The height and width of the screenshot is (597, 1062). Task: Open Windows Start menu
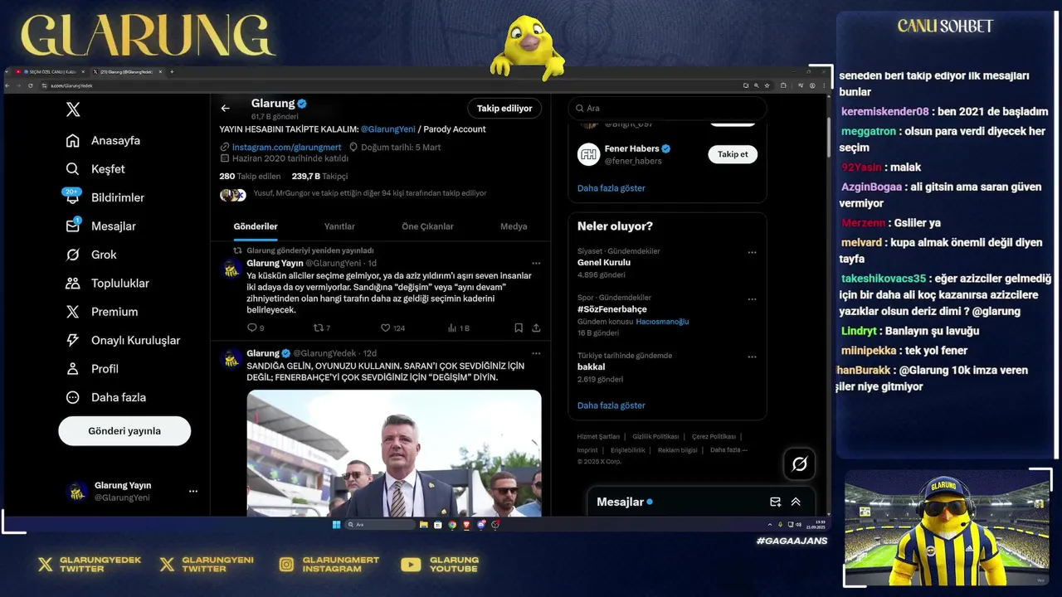(x=336, y=525)
